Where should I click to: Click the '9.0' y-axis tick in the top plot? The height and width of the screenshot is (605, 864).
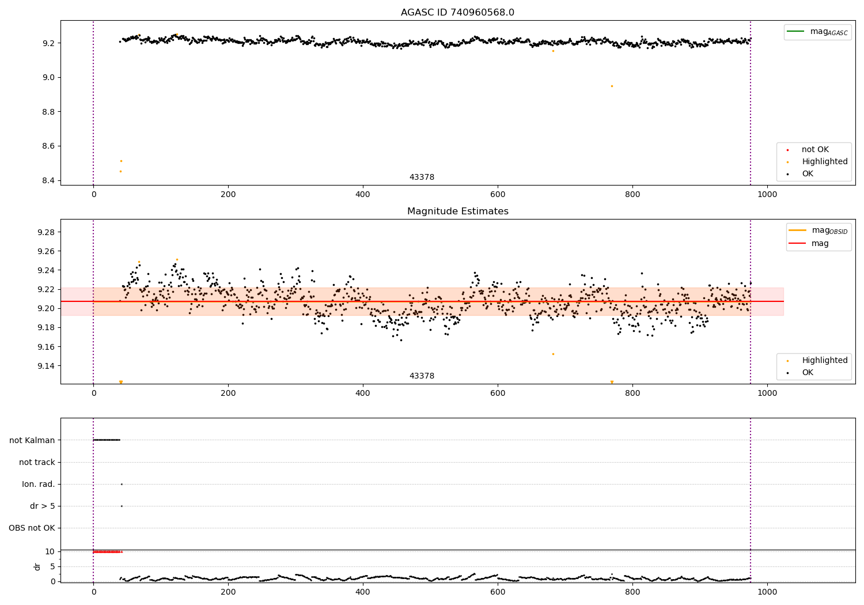tap(48, 78)
